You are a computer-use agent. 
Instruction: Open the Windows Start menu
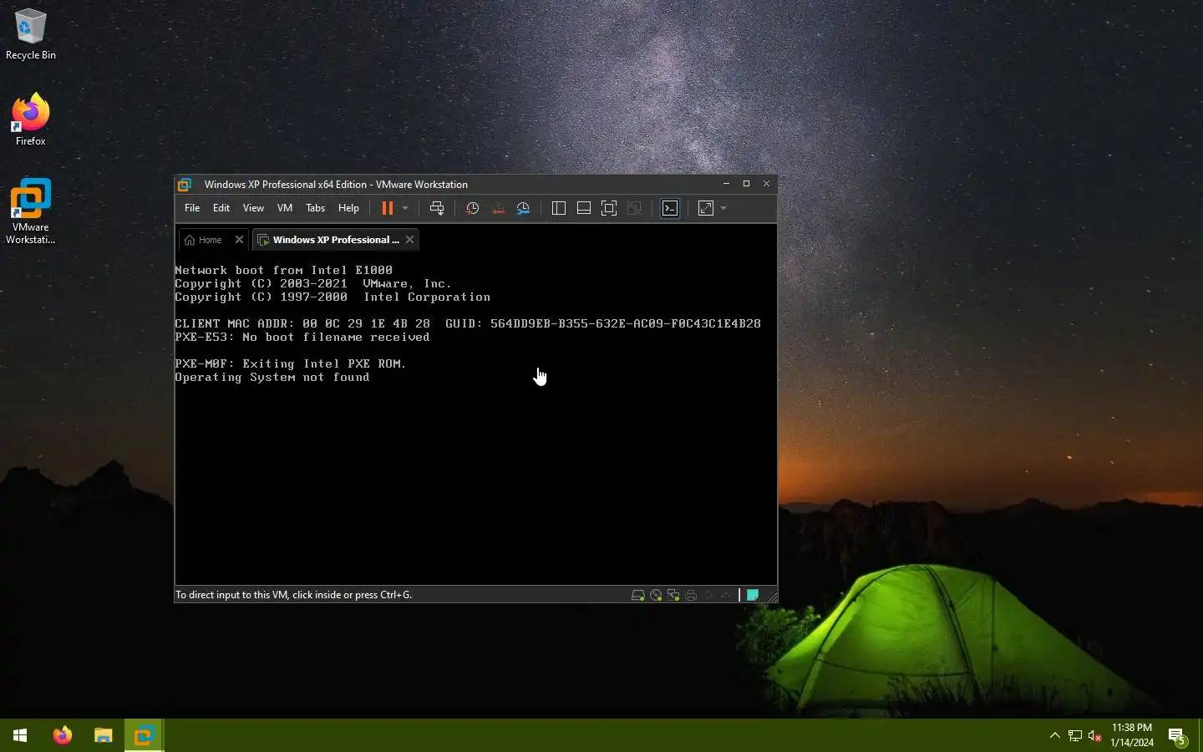[x=20, y=735]
